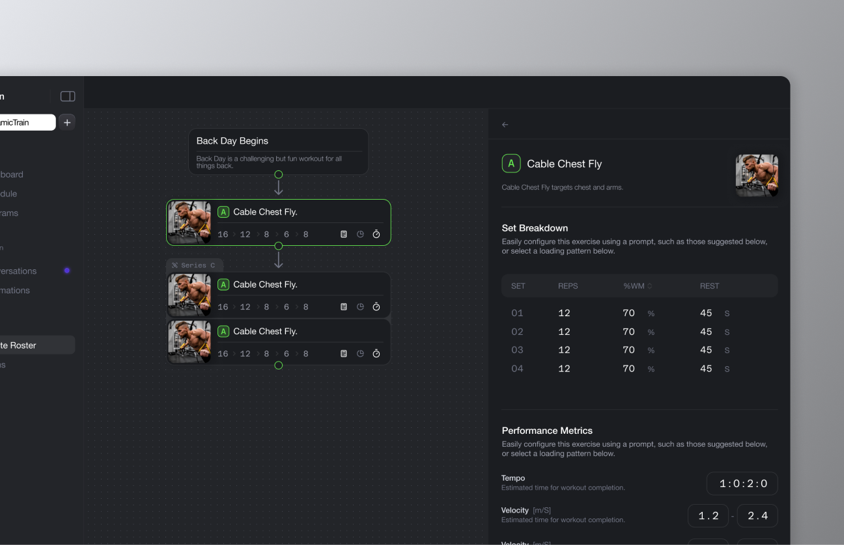Click the A badge on the upper Series C card
Screen dimensions: 844x545
click(x=223, y=285)
